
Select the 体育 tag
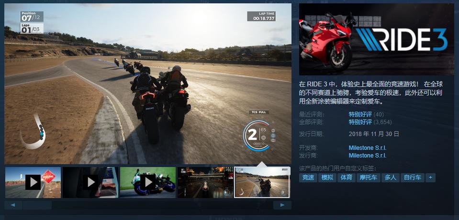[x=347, y=178]
